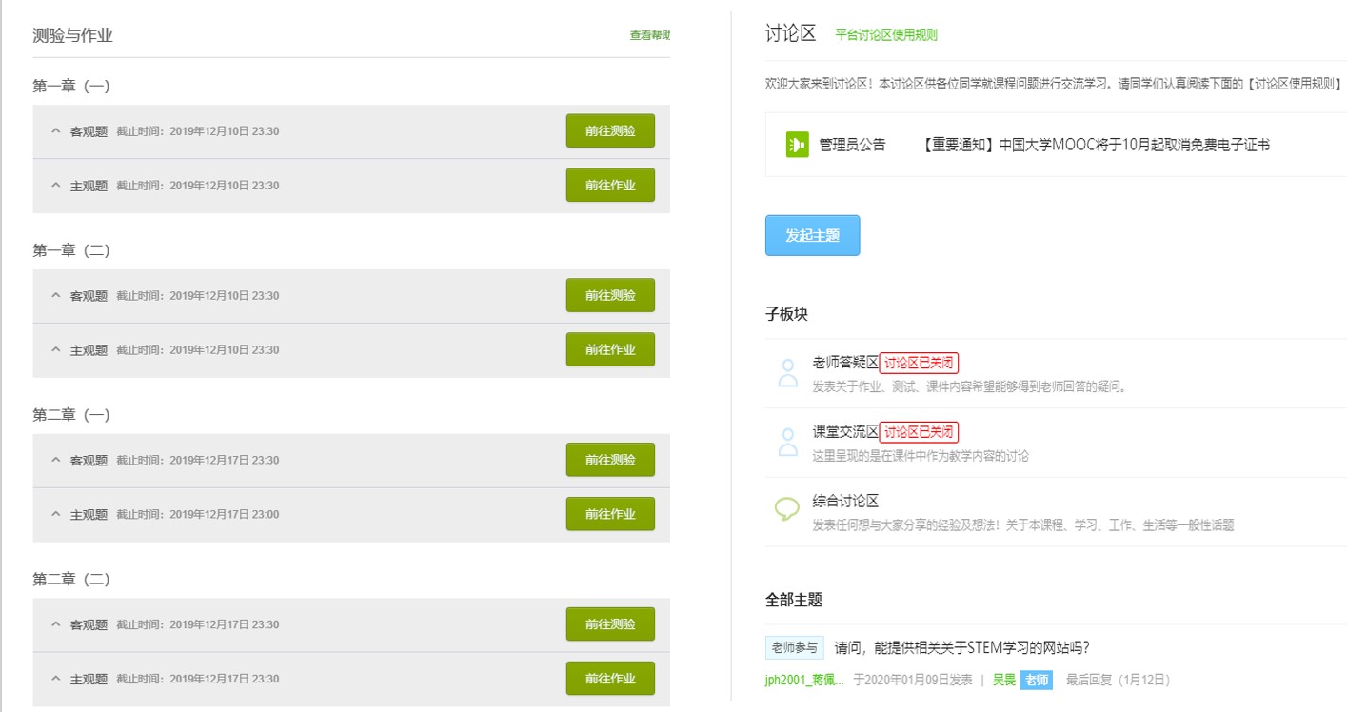Click the person icon beside 老师答疑区
The image size is (1347, 712).
(787, 373)
